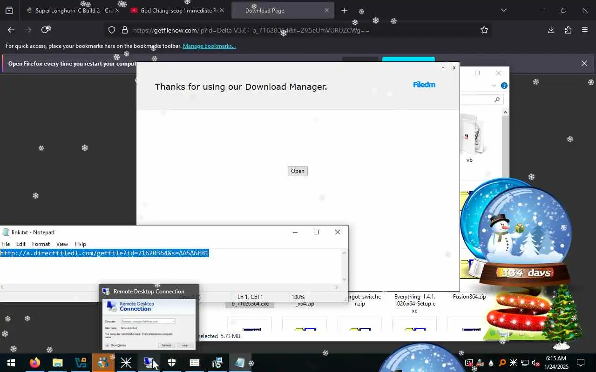Viewport: 596px width, 372px height.
Task: Open Notepad View menu
Action: [x=62, y=244]
